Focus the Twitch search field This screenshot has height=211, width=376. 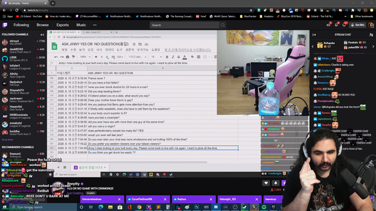point(184,25)
